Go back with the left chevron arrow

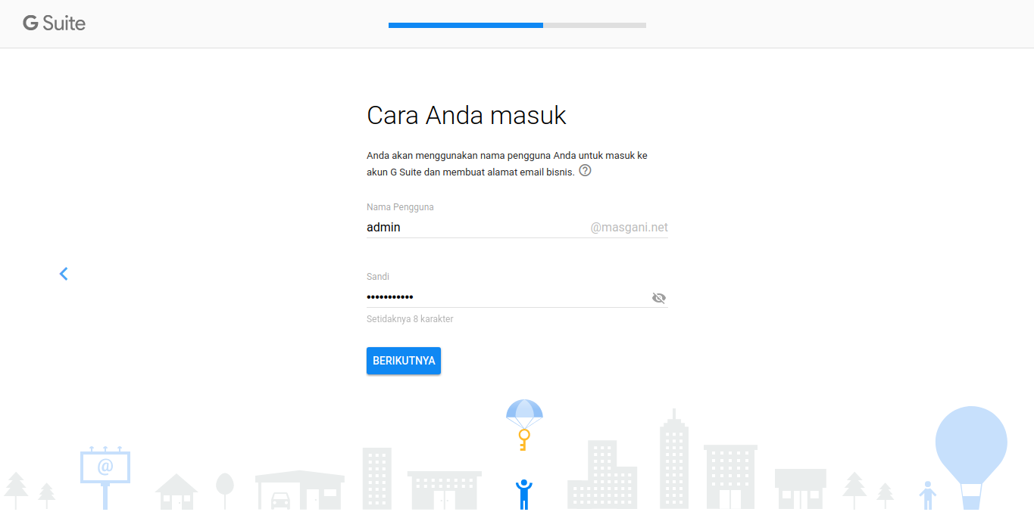click(64, 274)
